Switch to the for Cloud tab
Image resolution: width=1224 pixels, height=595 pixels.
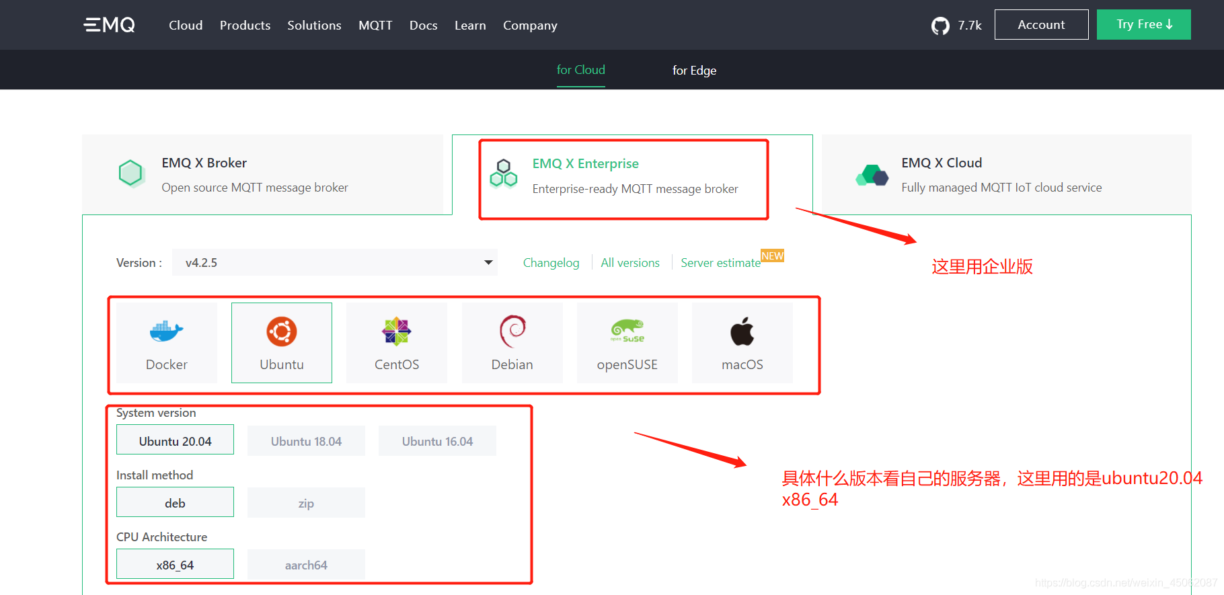tap(581, 70)
